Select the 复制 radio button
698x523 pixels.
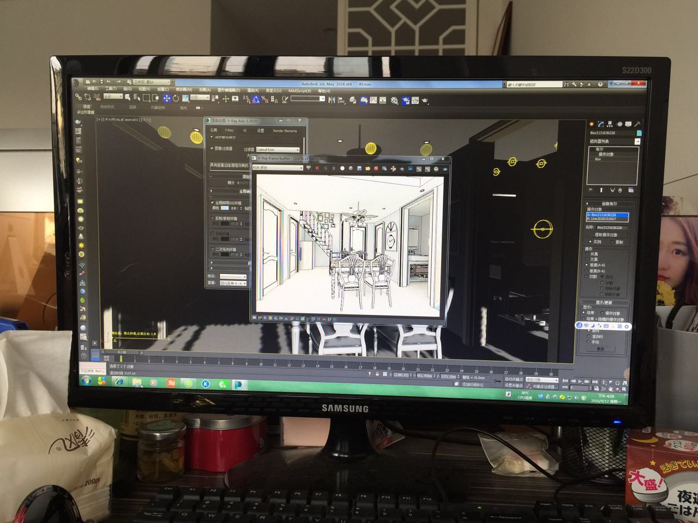pos(612,242)
